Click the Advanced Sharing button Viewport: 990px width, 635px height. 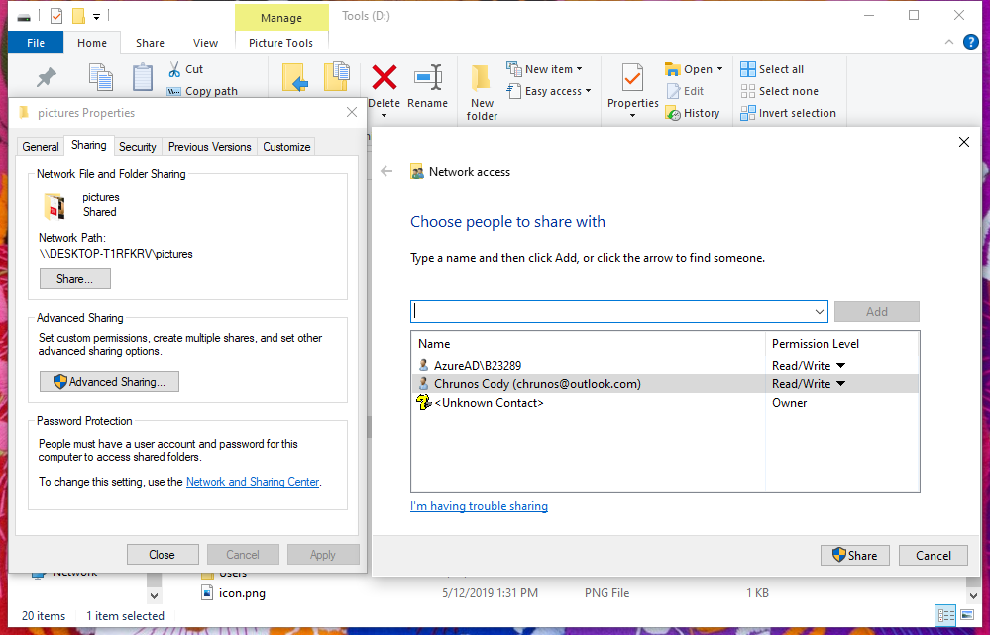(x=109, y=382)
